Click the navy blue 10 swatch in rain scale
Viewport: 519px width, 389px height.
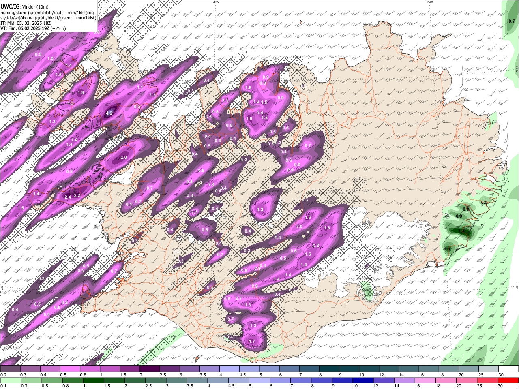point(362,380)
